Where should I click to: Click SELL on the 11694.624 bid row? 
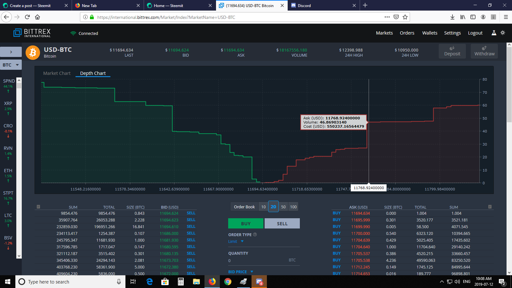191,213
